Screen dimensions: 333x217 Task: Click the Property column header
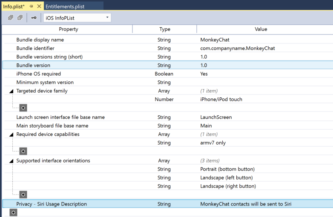click(x=69, y=29)
